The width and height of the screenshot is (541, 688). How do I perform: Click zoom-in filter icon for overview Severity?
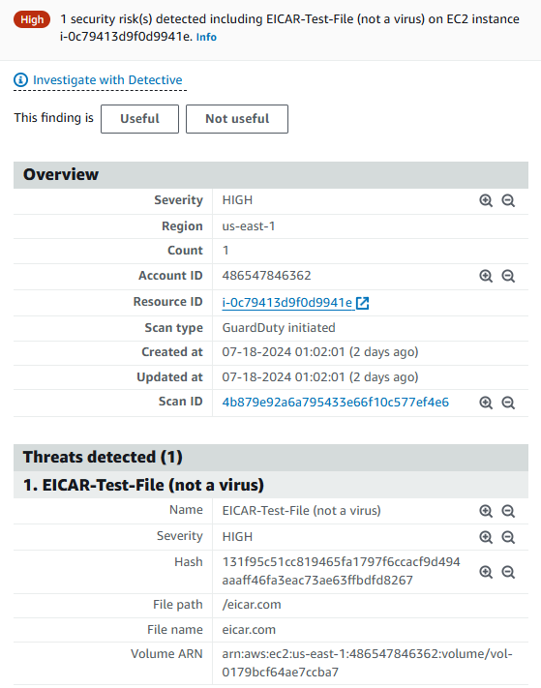[x=486, y=200]
